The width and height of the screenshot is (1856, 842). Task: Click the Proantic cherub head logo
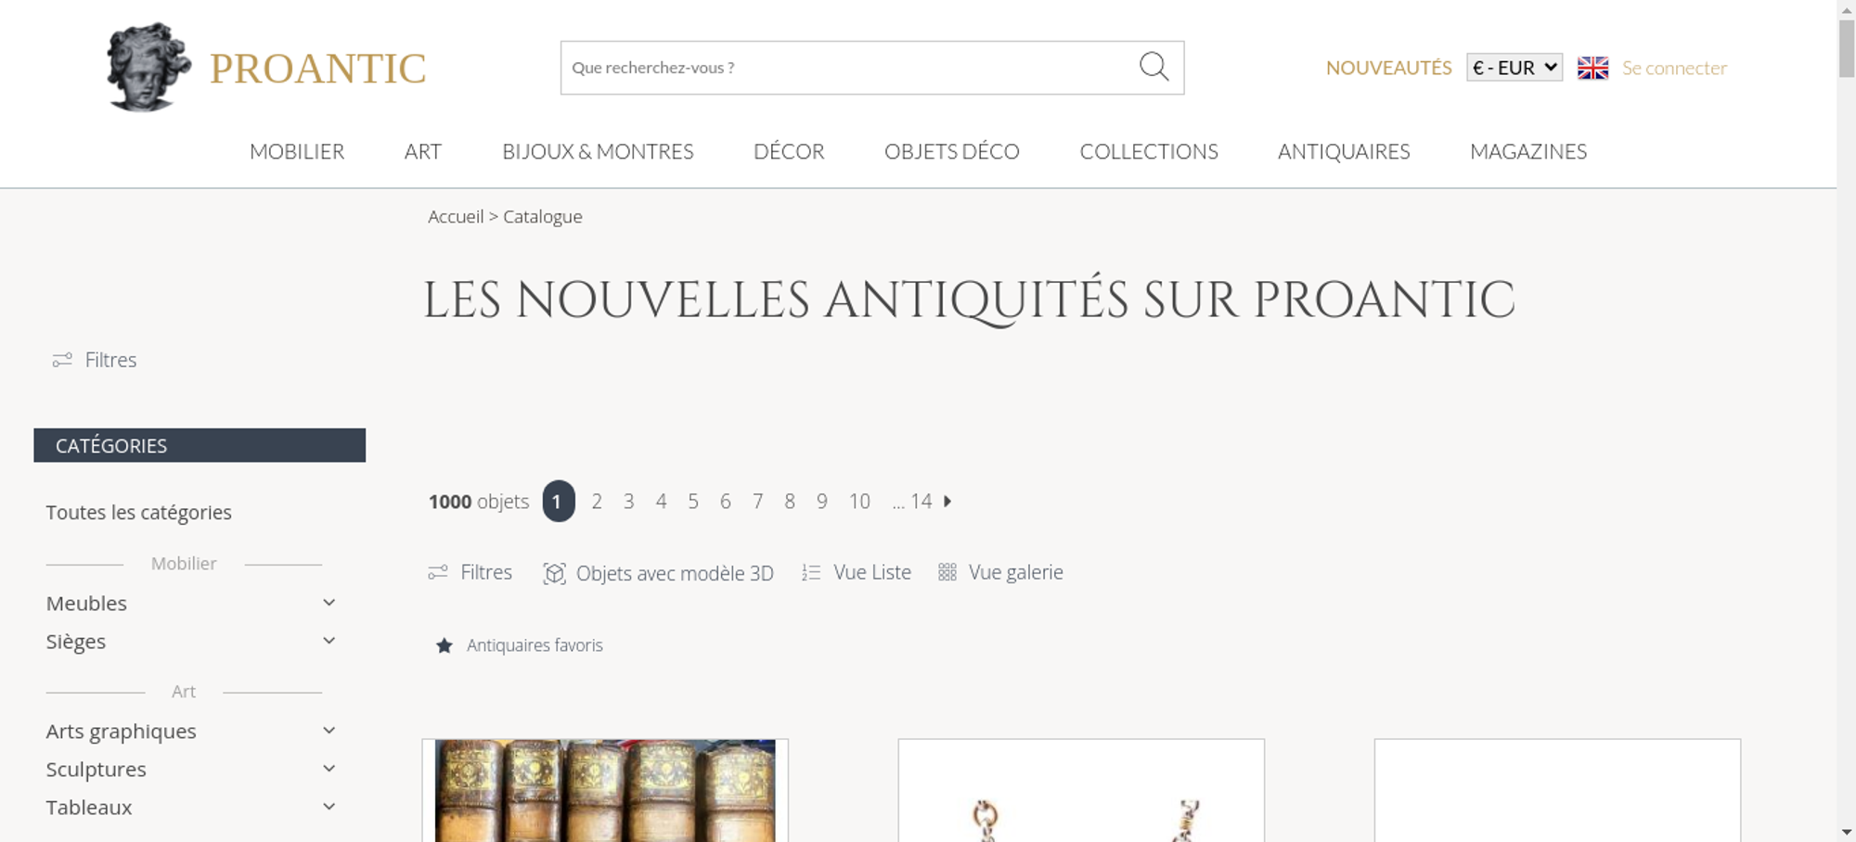pyautogui.click(x=148, y=68)
